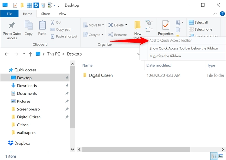The width and height of the screenshot is (226, 160).
Task: Click the forward navigation arrow
Action: point(16,54)
